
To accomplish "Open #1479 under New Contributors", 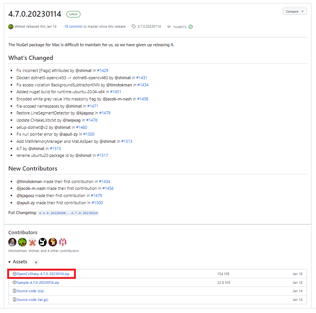I will click(x=96, y=196).
